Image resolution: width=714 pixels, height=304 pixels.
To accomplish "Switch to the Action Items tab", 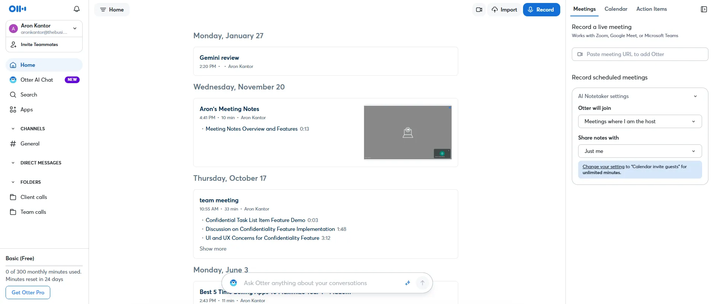I will pos(651,9).
